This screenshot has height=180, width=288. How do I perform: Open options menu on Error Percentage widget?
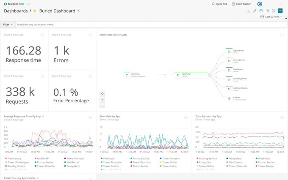(90, 76)
